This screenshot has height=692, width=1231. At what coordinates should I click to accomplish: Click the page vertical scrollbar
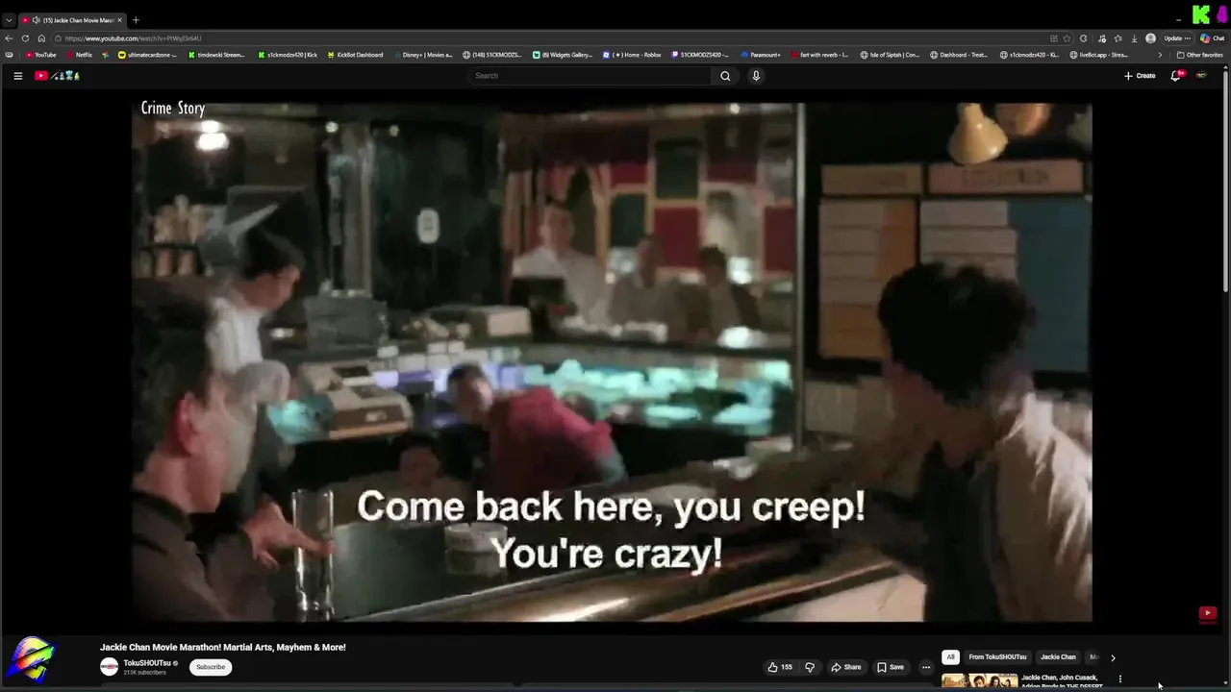pos(1226,183)
